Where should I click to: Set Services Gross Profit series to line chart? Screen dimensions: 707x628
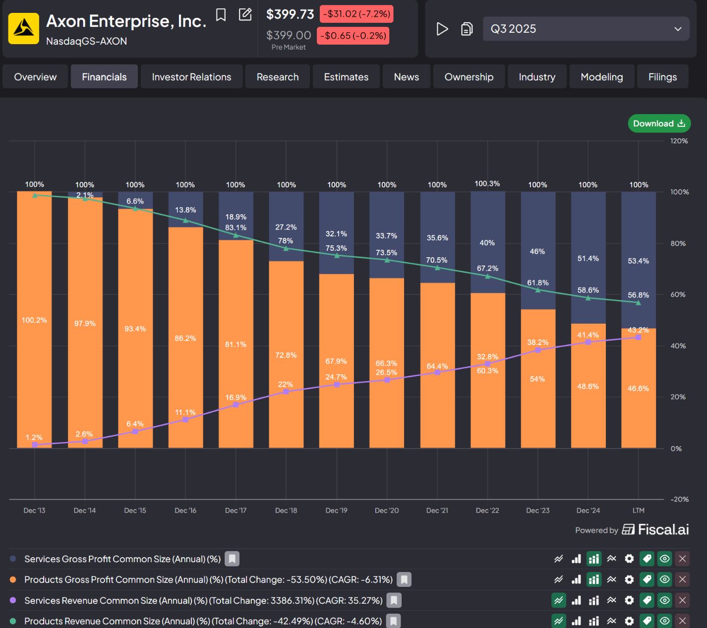[x=559, y=559]
